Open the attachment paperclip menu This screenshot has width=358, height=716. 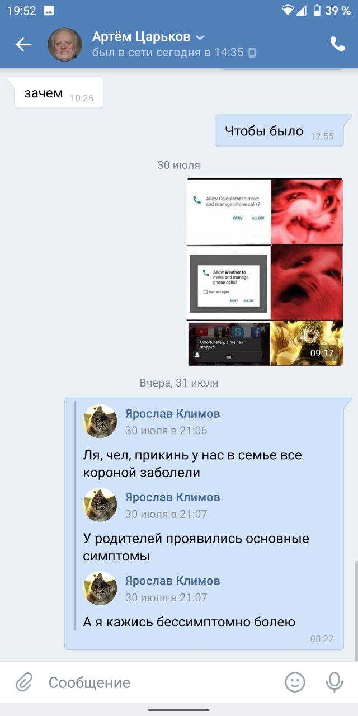click(x=23, y=682)
